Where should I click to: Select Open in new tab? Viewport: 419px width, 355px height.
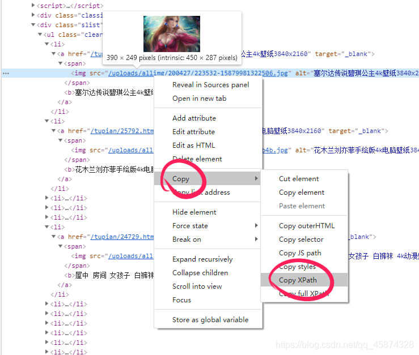(x=200, y=98)
